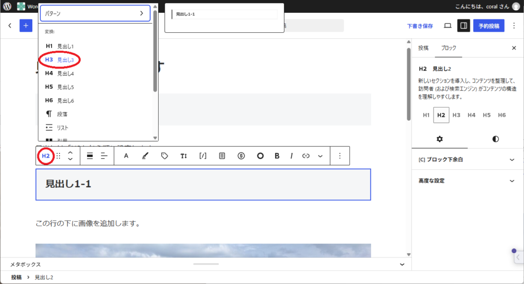Toggle italic formatting
The image size is (524, 284).
(291, 156)
